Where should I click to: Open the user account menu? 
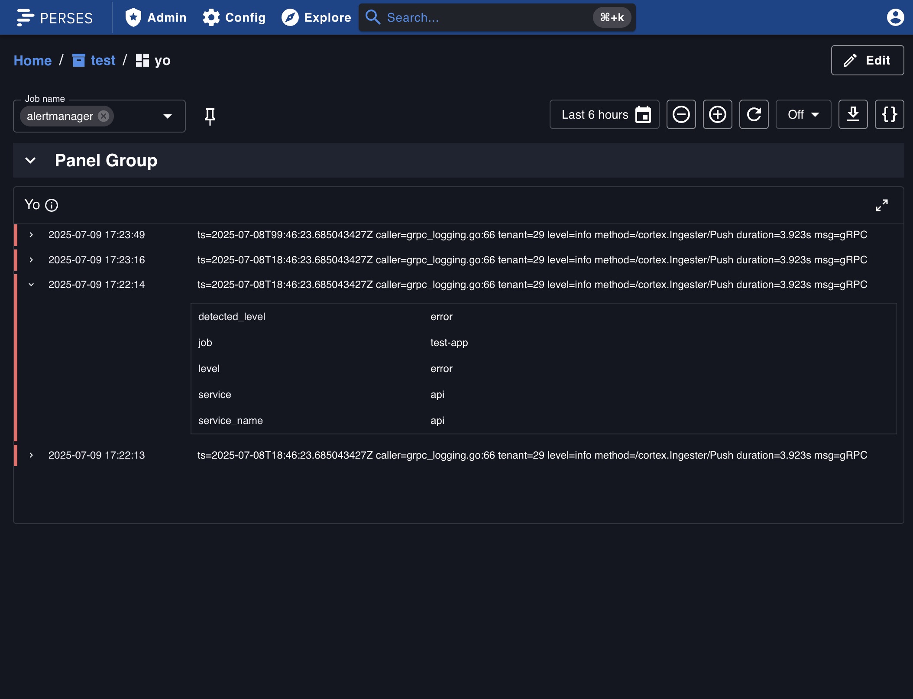coord(895,17)
